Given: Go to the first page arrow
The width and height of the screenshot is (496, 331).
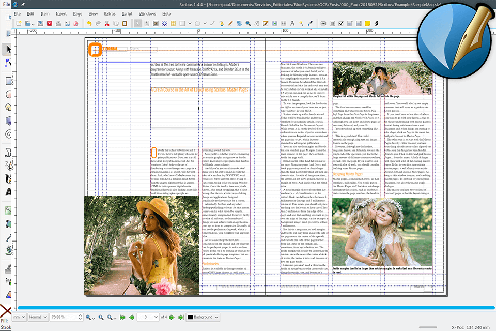Looking at the screenshot, I should point(122,317).
